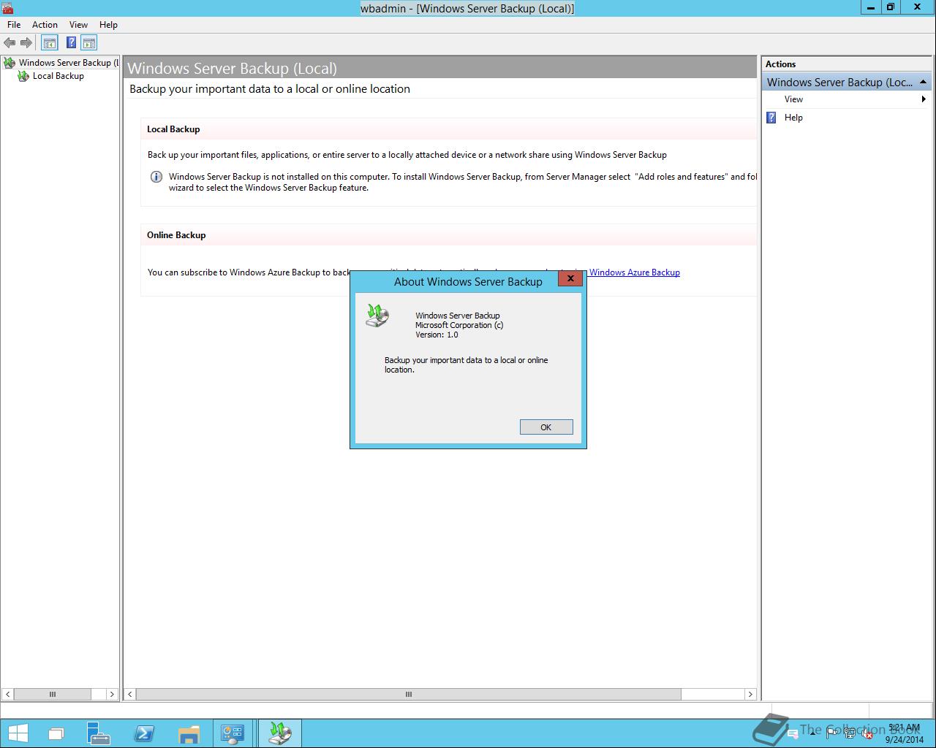This screenshot has width=936, height=748.
Task: Open the Help menu in the menu bar
Action: pyautogui.click(x=108, y=25)
